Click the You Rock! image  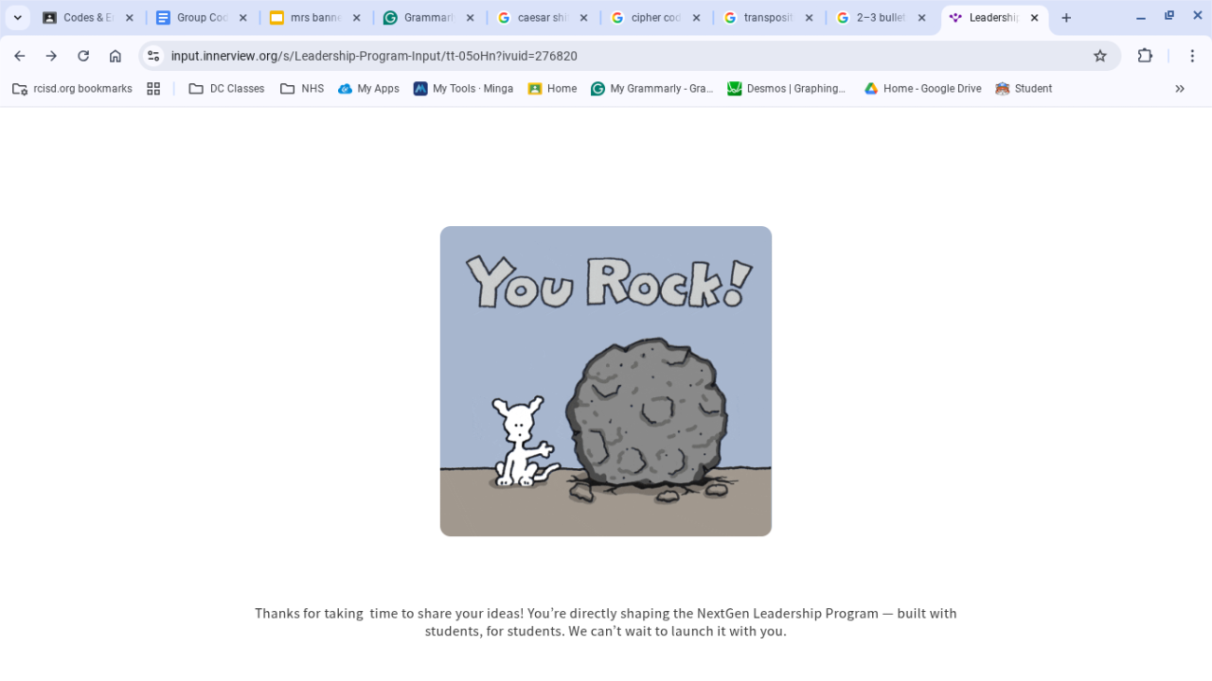606,381
